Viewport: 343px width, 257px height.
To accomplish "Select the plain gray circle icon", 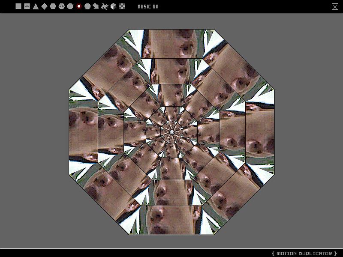I will pos(87,6).
